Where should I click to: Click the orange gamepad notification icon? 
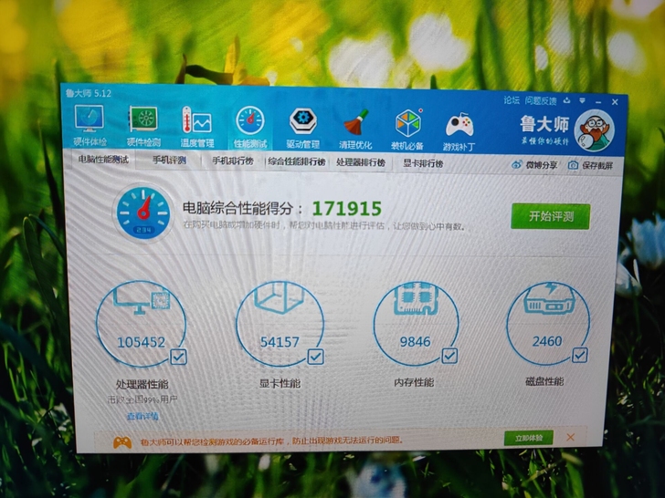[x=122, y=442]
